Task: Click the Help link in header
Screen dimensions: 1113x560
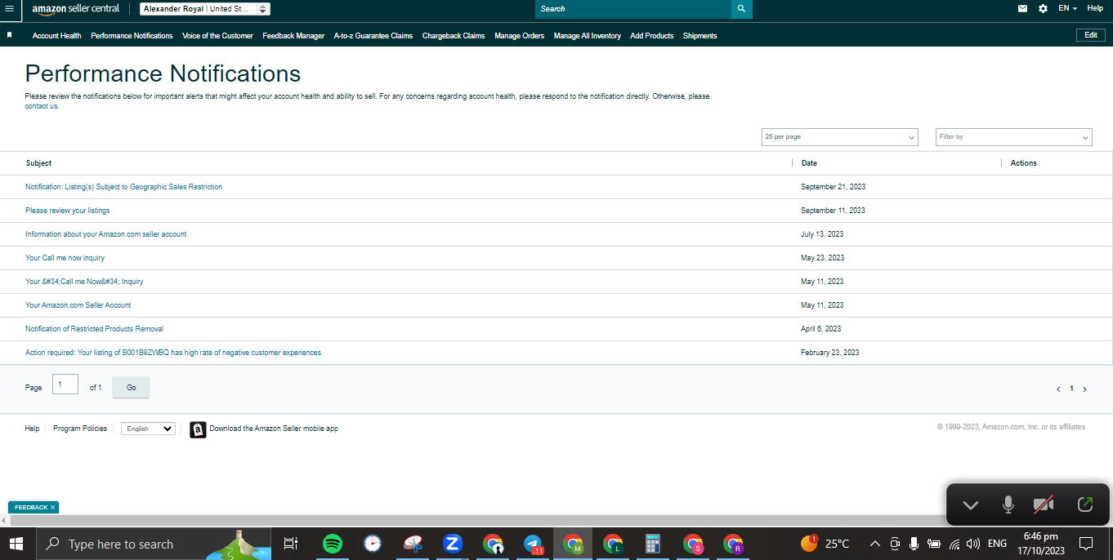Action: [1095, 8]
